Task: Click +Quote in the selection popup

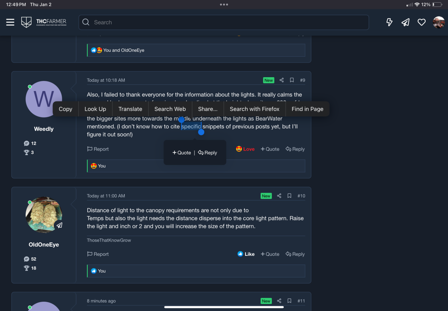Action: [x=182, y=153]
